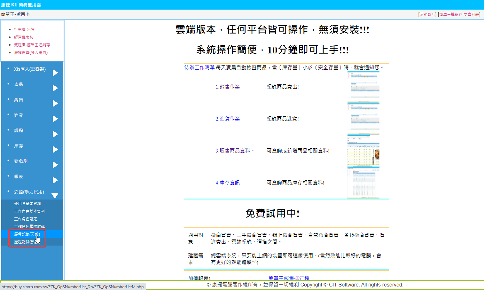Open the 經營儀表板 link
The height and width of the screenshot is (290, 484).
(24, 37)
